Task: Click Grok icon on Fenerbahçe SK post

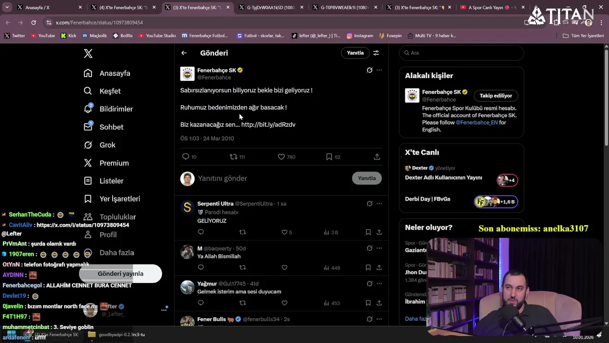Action: (369, 70)
